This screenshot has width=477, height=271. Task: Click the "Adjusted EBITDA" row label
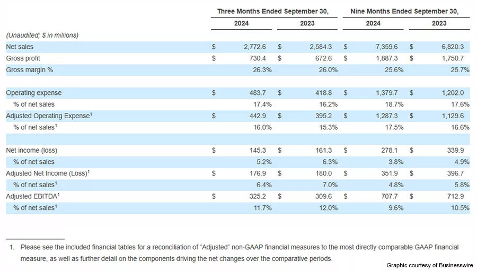click(x=33, y=196)
